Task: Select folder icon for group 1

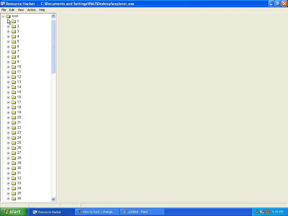Action: tap(13, 21)
